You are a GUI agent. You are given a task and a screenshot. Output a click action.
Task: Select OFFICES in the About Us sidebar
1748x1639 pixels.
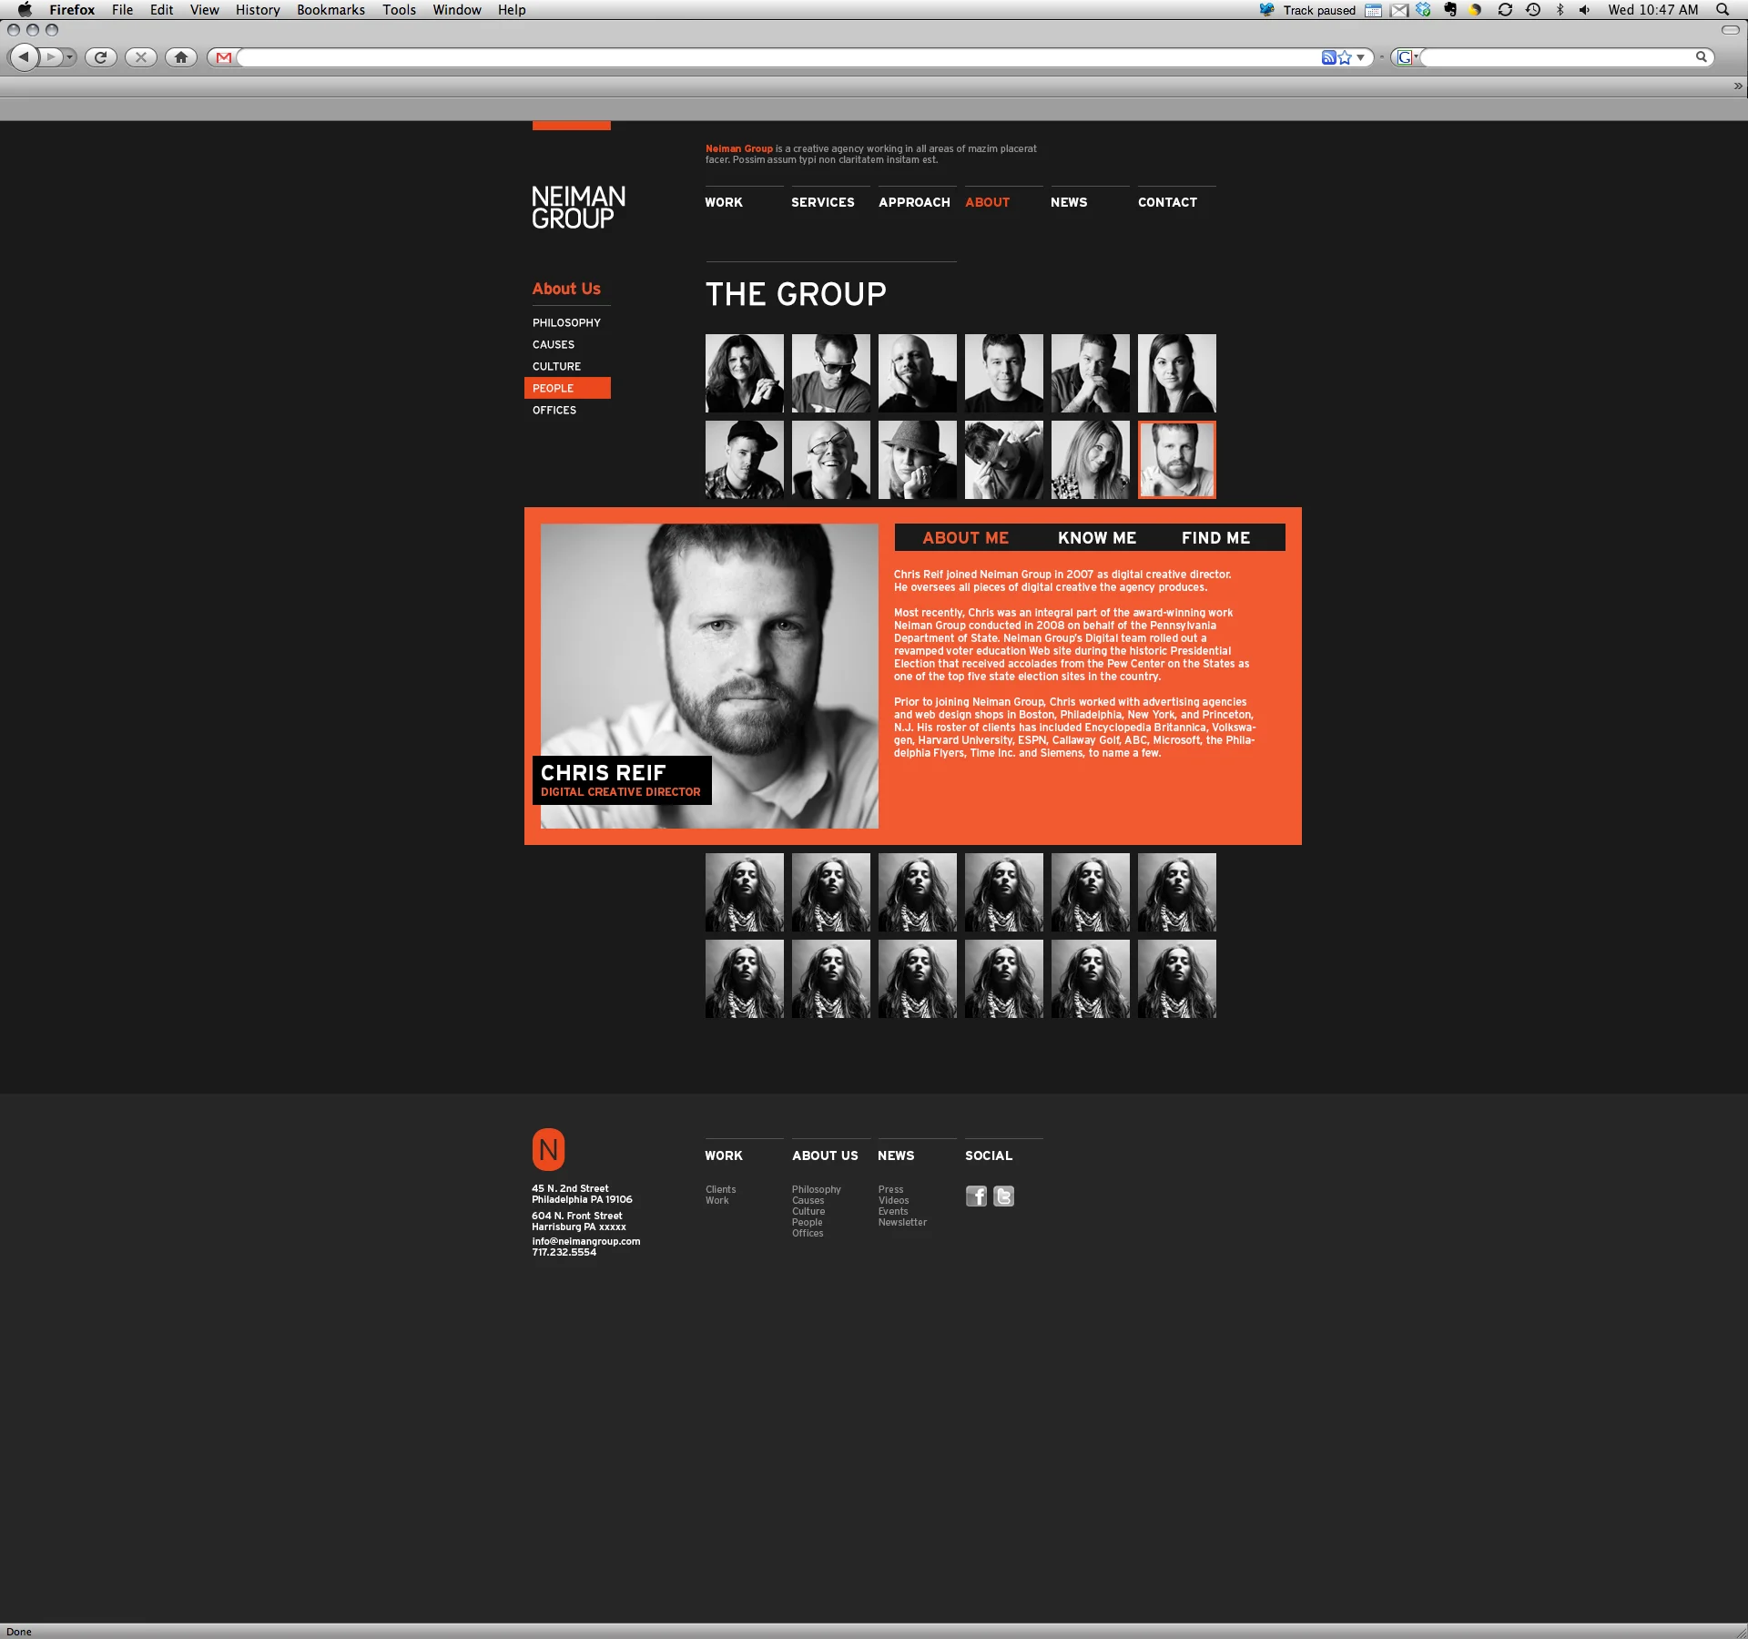click(x=554, y=410)
